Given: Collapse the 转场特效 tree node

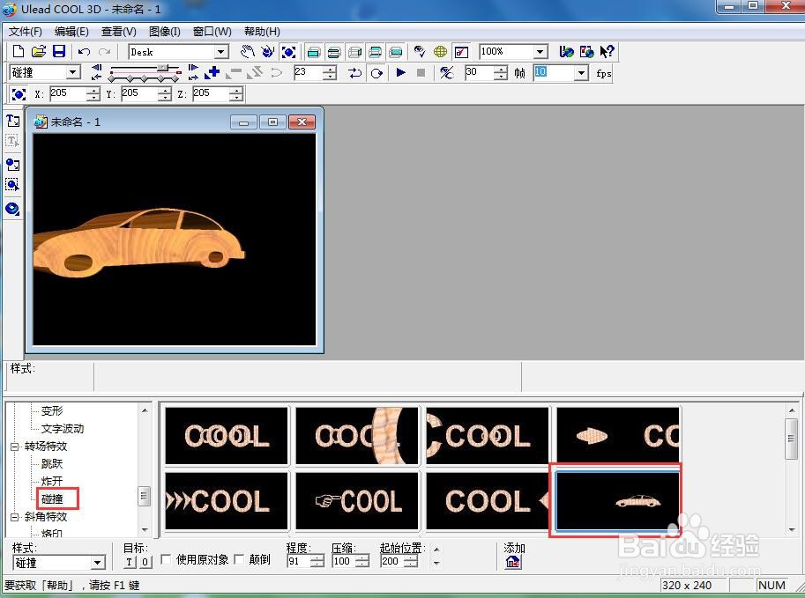Looking at the screenshot, I should pyautogui.click(x=14, y=447).
